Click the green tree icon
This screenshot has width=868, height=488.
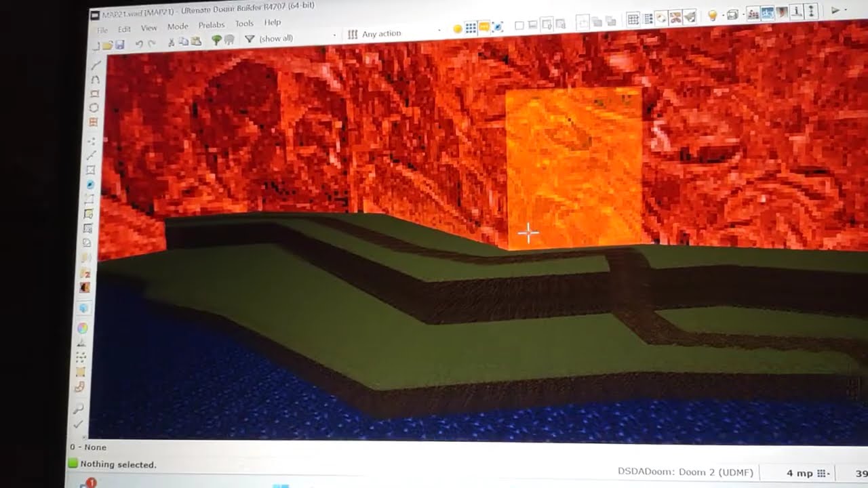pyautogui.click(x=216, y=40)
